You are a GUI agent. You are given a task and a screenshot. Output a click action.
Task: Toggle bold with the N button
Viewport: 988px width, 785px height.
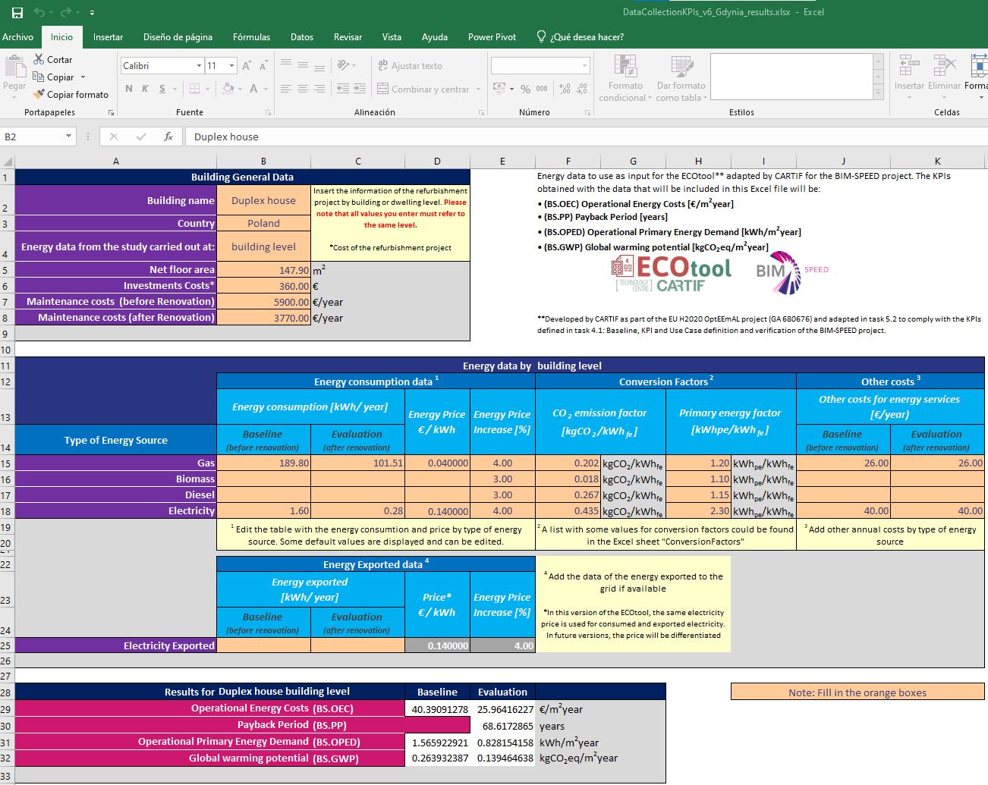129,89
